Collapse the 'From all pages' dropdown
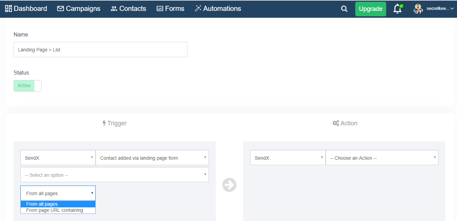The height and width of the screenshot is (221, 457). pyautogui.click(x=58, y=193)
